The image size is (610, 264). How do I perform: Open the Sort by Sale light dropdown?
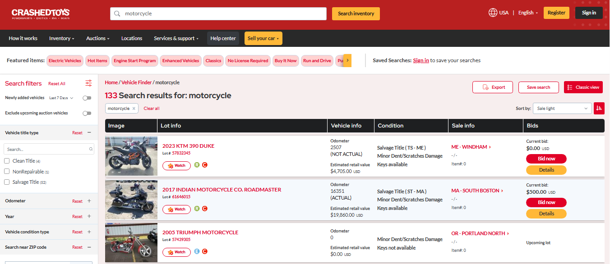tap(562, 108)
